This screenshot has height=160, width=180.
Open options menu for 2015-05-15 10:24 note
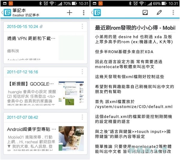coord(82,26)
